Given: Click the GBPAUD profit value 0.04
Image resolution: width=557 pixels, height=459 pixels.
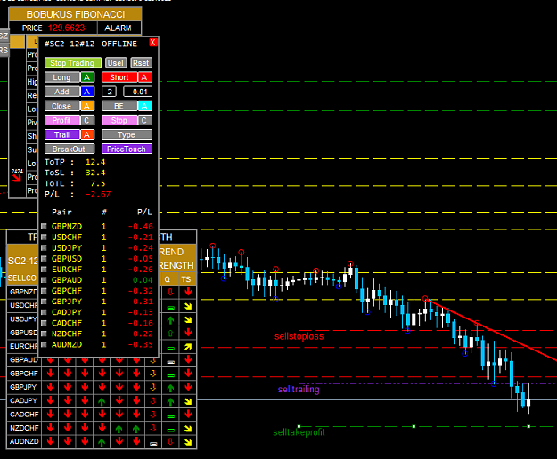Looking at the screenshot, I should point(143,280).
